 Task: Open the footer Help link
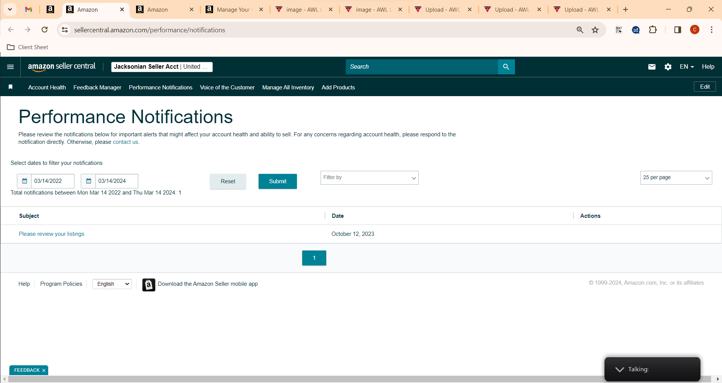tap(24, 284)
